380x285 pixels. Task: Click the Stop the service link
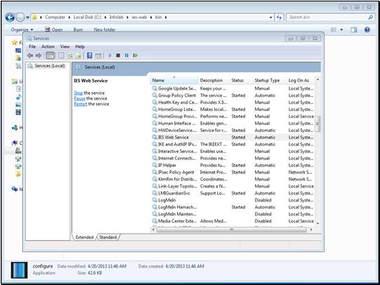tap(78, 93)
